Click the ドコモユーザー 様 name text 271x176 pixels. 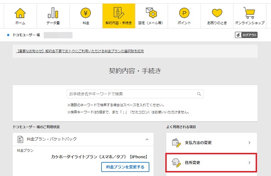point(26,35)
